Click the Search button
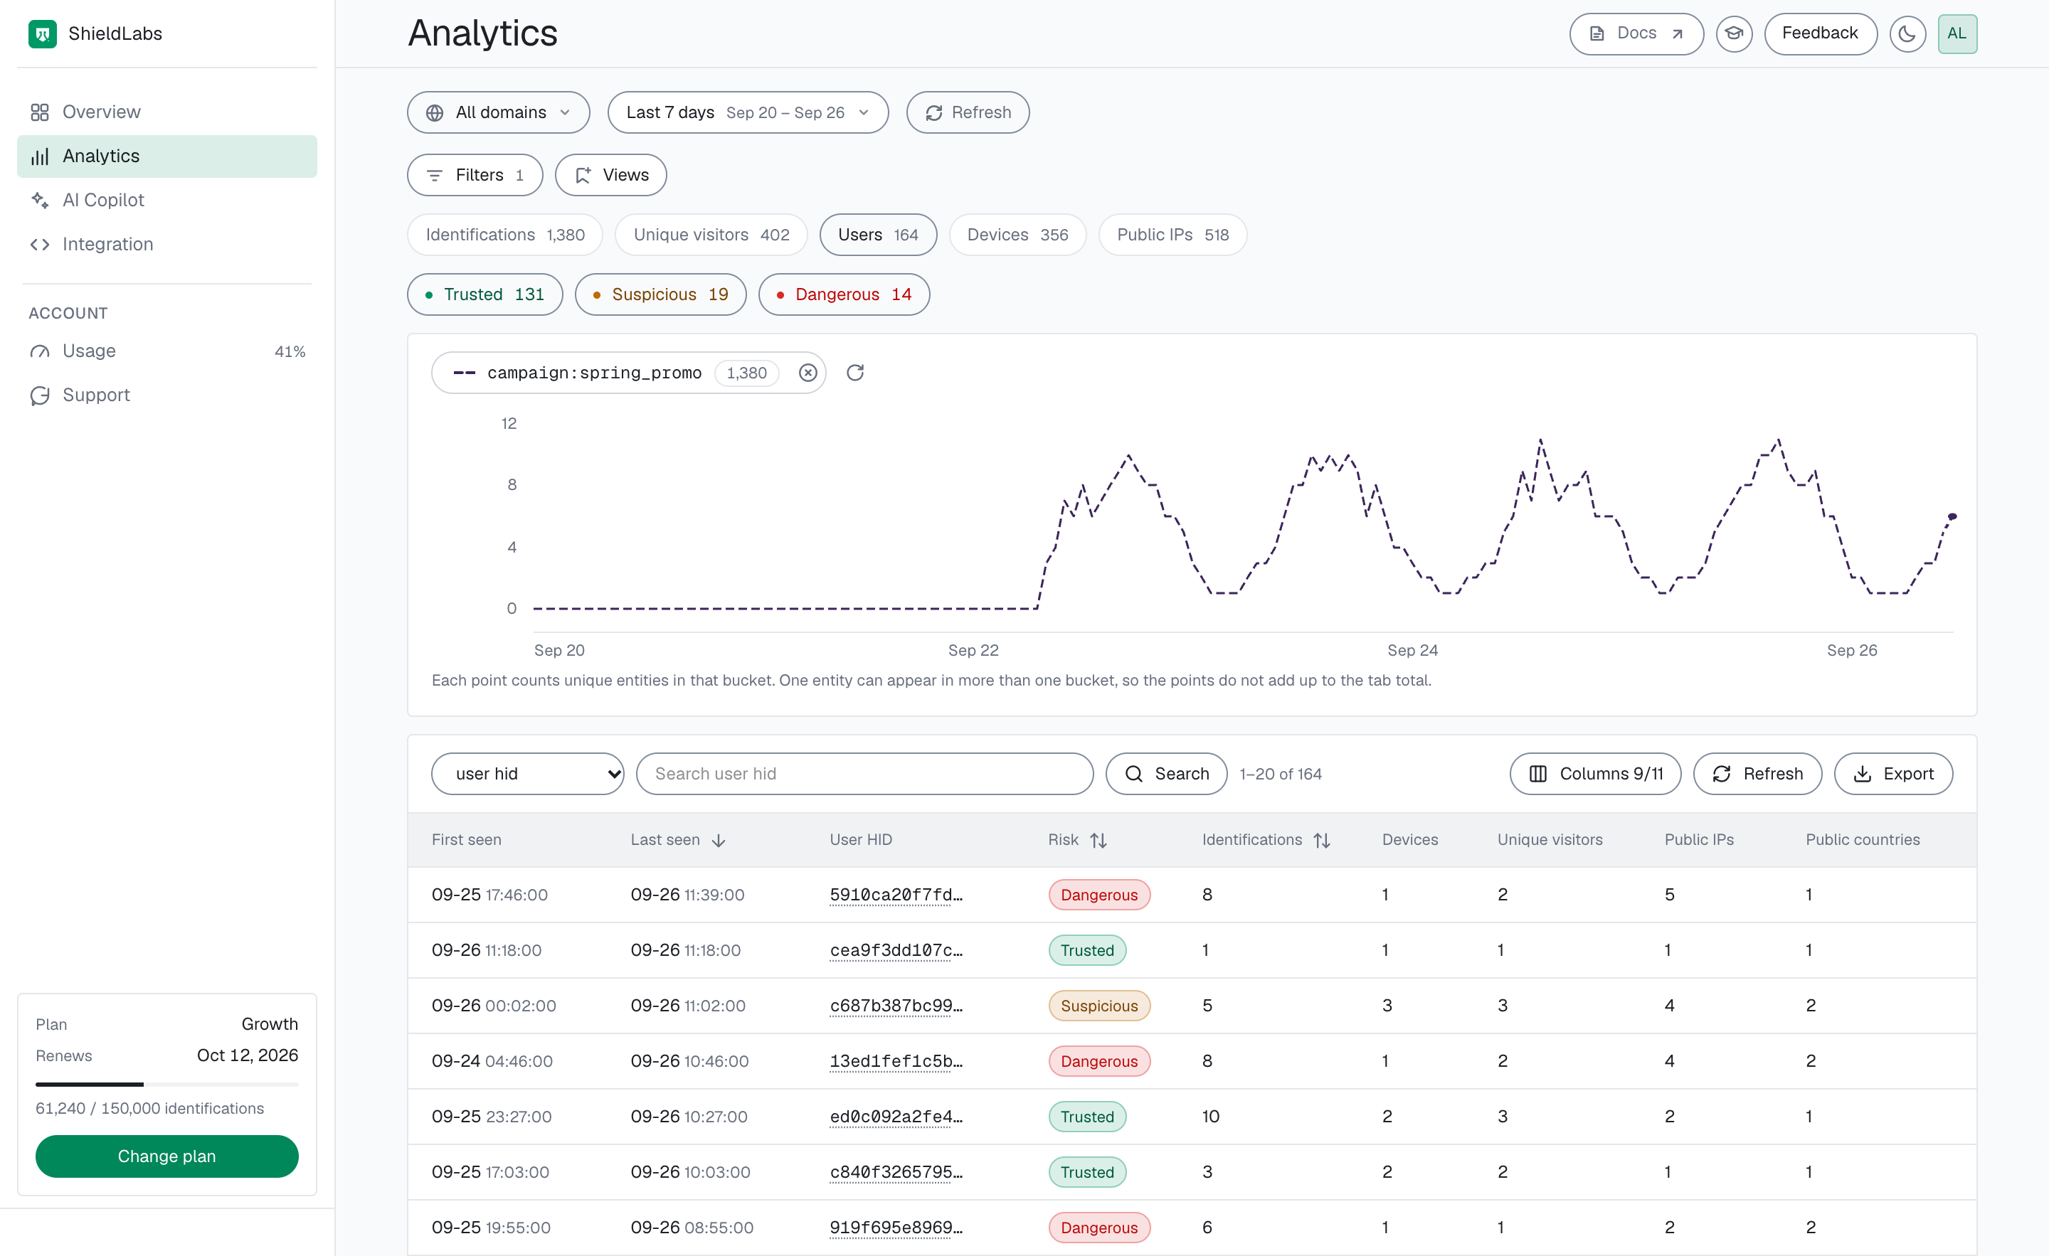This screenshot has width=2049, height=1256. tap(1166, 774)
